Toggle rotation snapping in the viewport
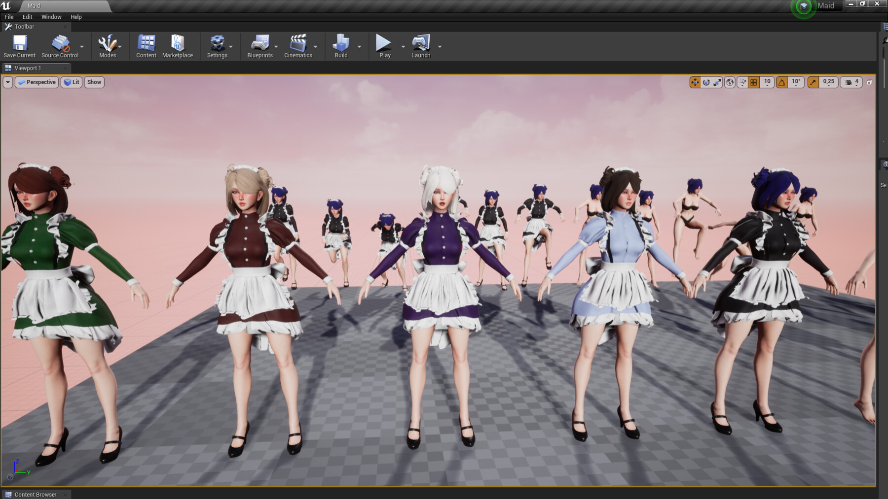 coord(781,82)
